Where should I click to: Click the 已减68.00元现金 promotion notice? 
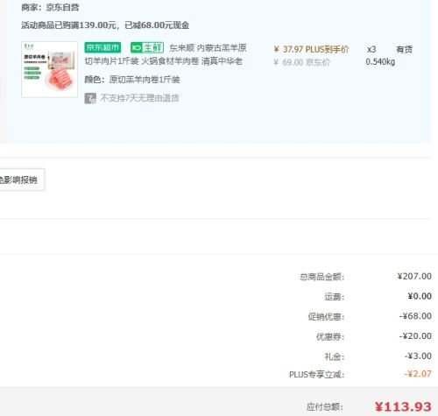click(x=157, y=25)
